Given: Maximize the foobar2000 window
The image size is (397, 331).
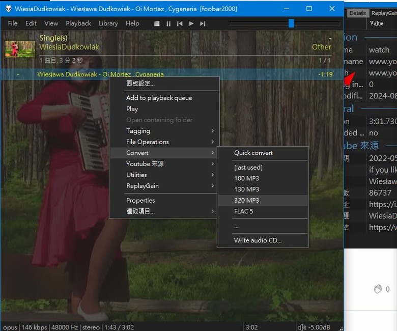Looking at the screenshot, I should point(309,9).
